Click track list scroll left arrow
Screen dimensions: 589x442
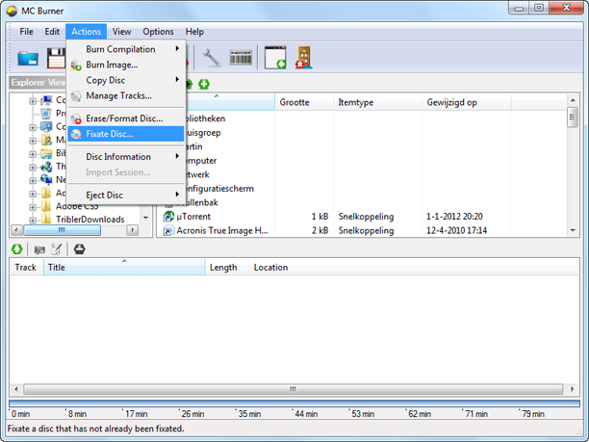pyautogui.click(x=15, y=389)
